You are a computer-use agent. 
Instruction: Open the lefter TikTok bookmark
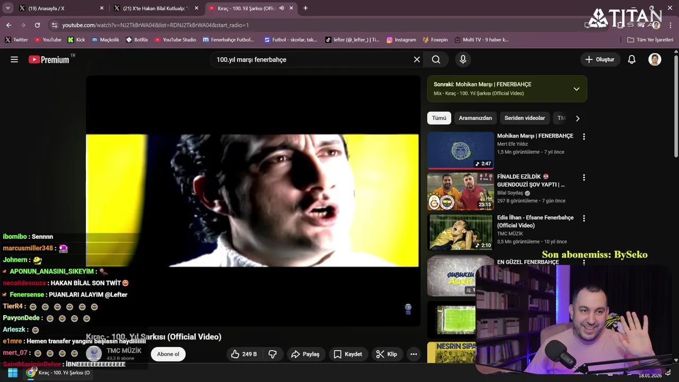click(x=352, y=40)
